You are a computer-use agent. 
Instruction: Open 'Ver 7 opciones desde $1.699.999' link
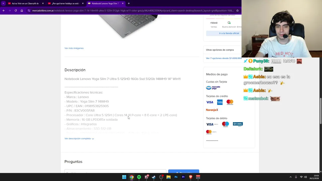[224, 58]
